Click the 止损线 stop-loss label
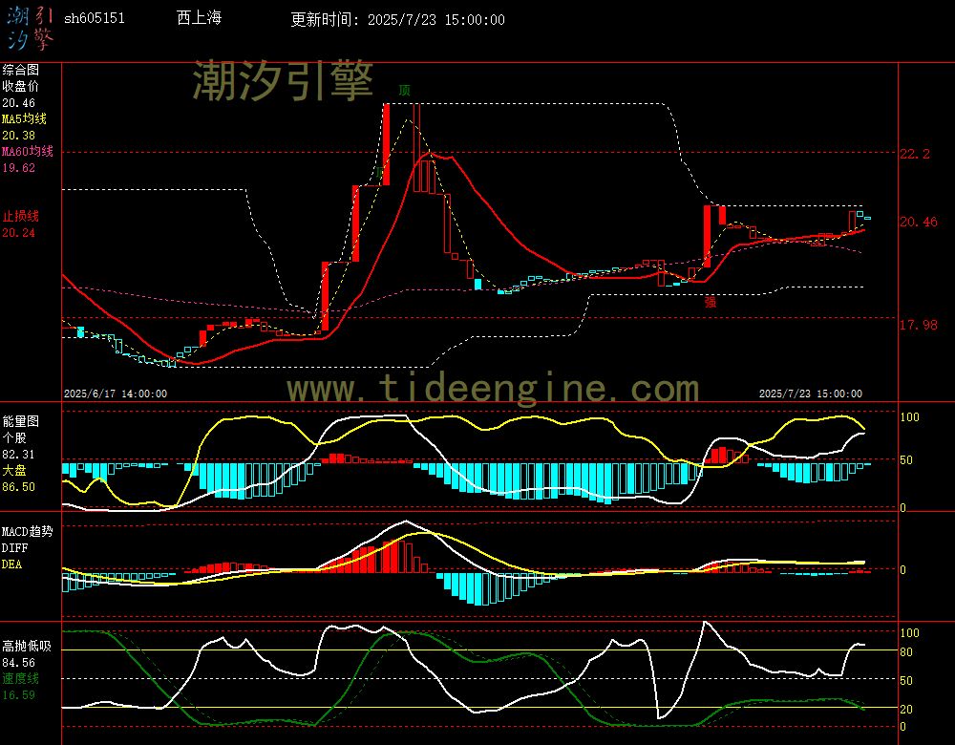Viewport: 955px width, 745px height. [20, 216]
